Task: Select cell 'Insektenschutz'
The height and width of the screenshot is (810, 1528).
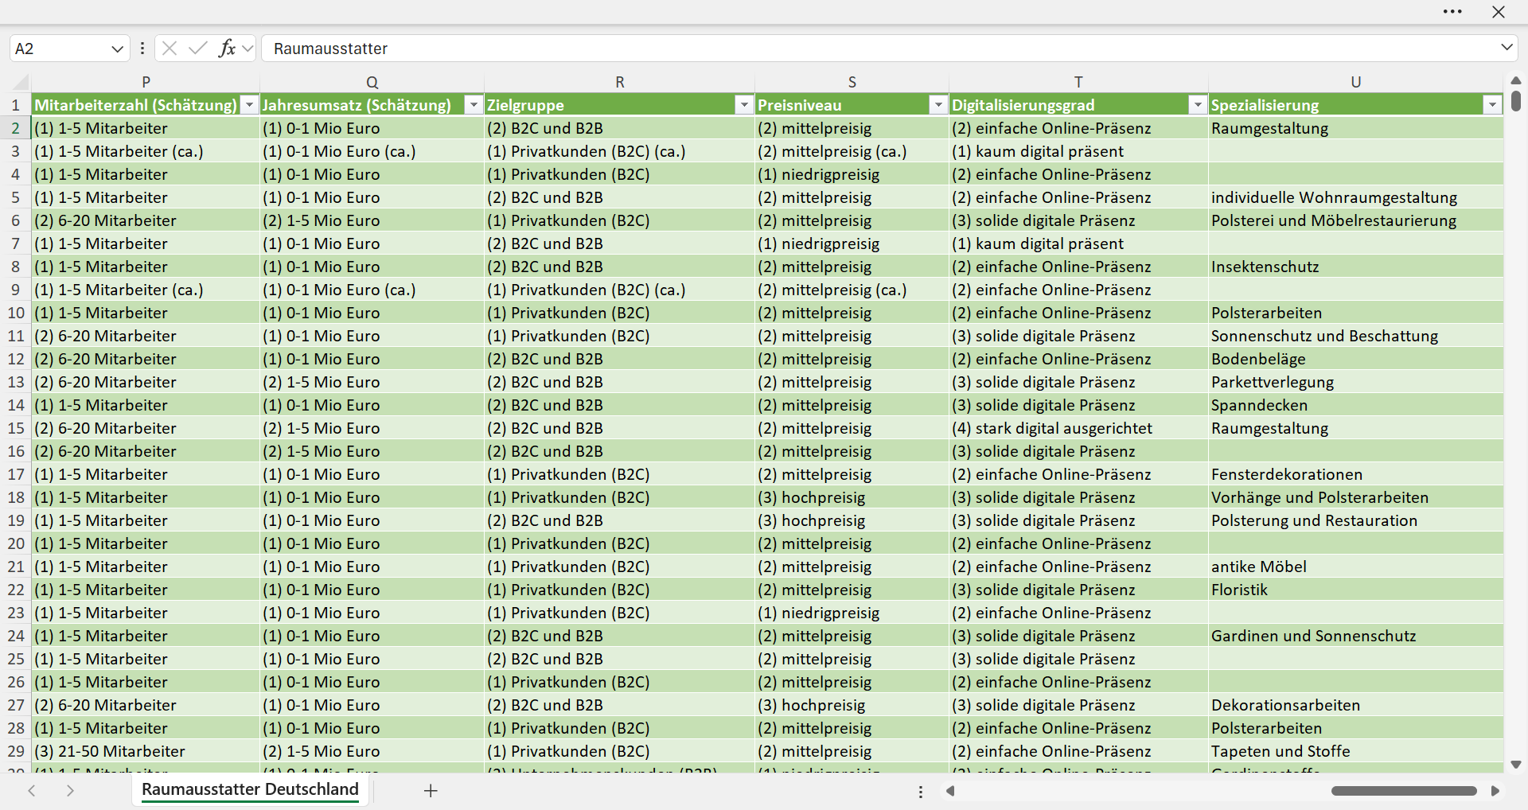Action: point(1355,267)
